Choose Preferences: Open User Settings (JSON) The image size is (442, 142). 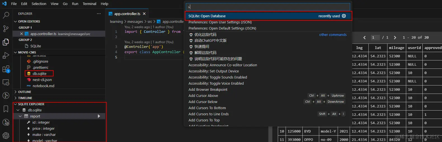coord(268,22)
